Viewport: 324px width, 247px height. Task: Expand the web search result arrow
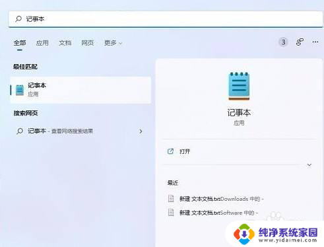pyautogui.click(x=141, y=131)
